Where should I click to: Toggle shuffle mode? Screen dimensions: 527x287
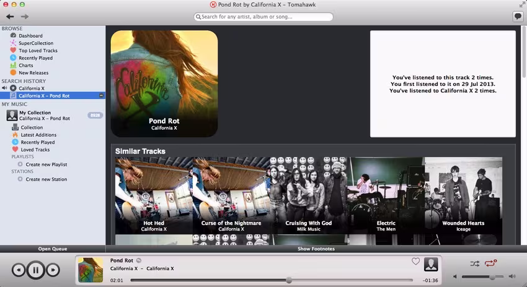coord(474,263)
